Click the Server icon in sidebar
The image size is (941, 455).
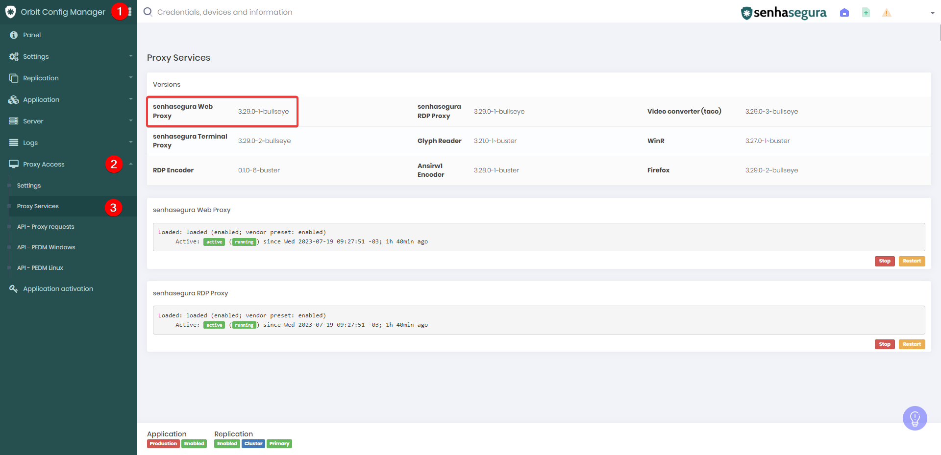(x=14, y=121)
